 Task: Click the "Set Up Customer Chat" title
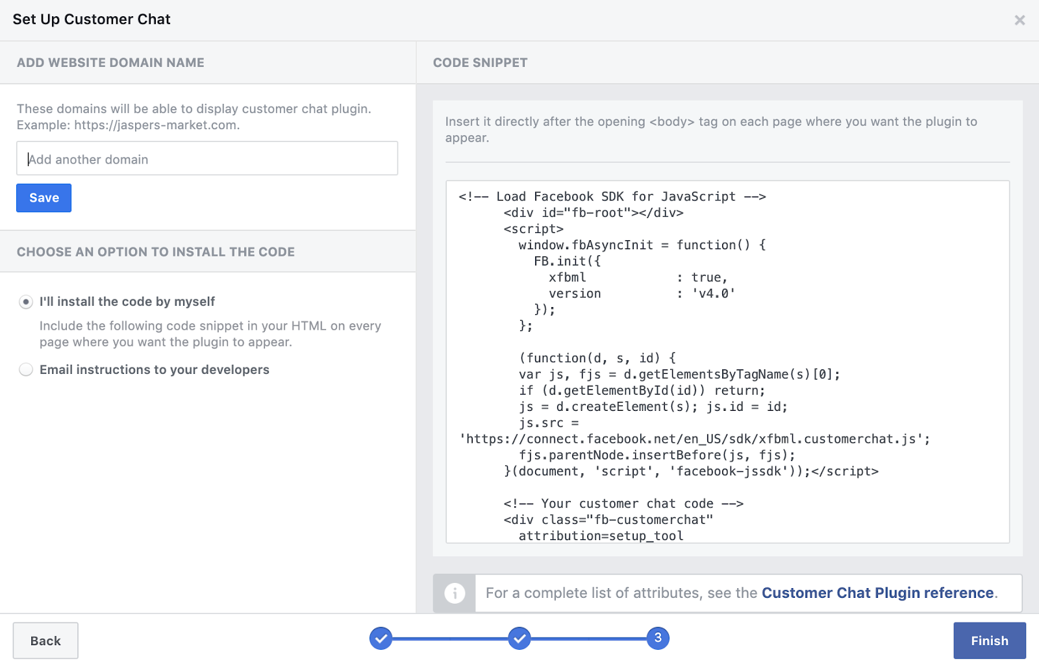92,19
